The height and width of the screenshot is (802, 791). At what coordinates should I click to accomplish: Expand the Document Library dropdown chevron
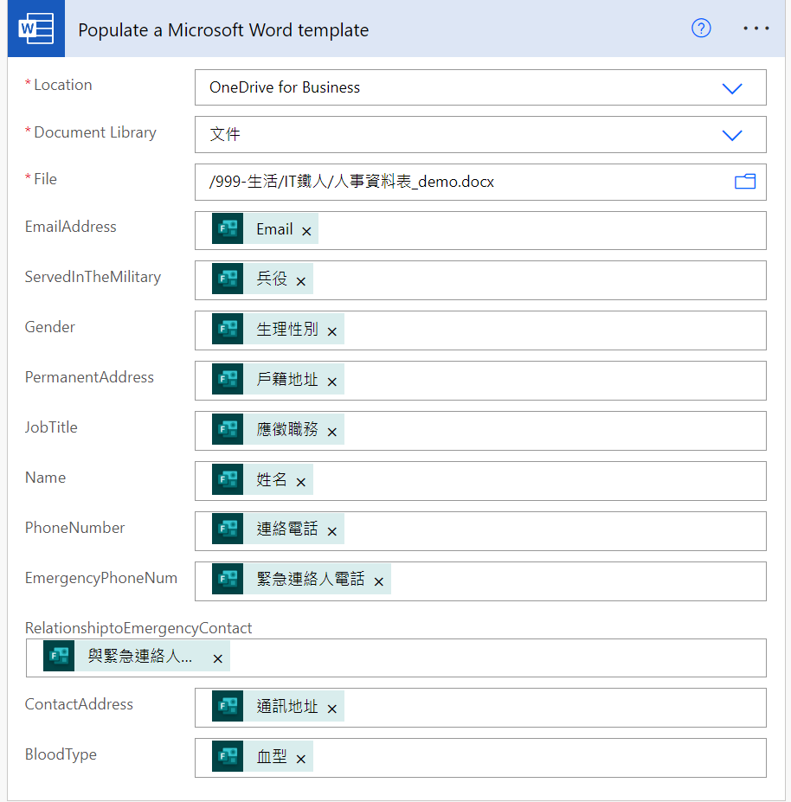click(731, 136)
